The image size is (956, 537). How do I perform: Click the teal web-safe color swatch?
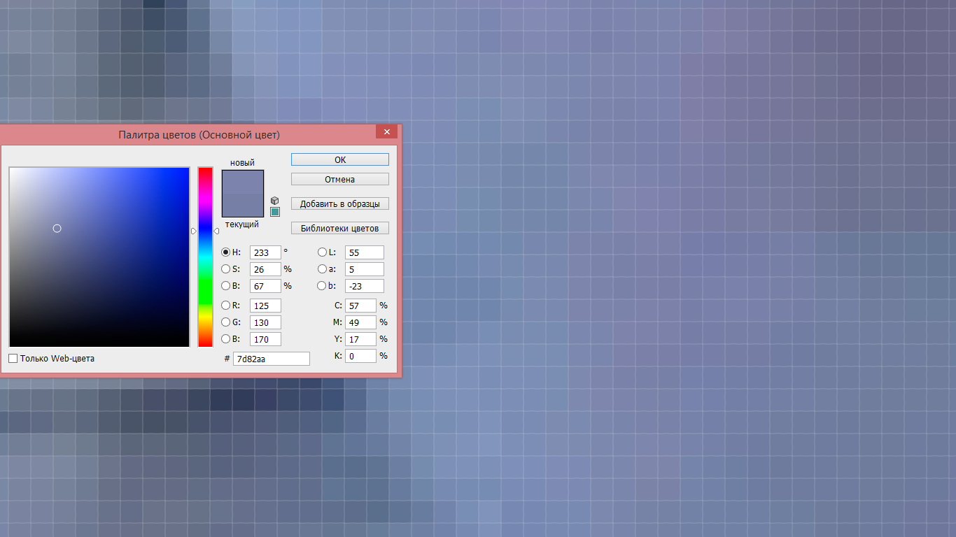click(274, 212)
